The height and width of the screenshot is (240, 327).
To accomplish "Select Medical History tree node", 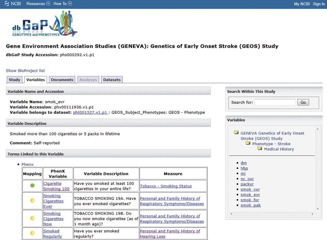I will point(279,149).
